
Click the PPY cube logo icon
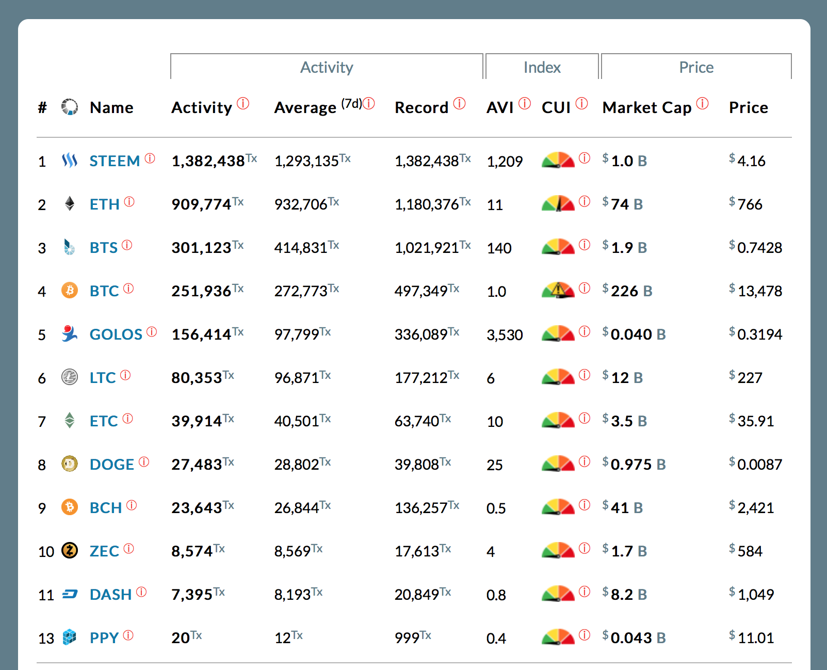(x=70, y=637)
